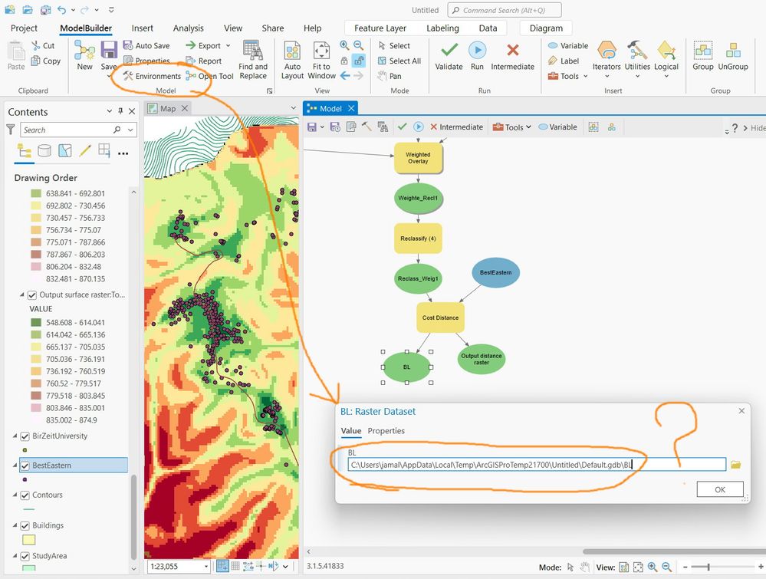
Task: Click the zoom in icon in the ribbon View group
Action: coord(344,45)
